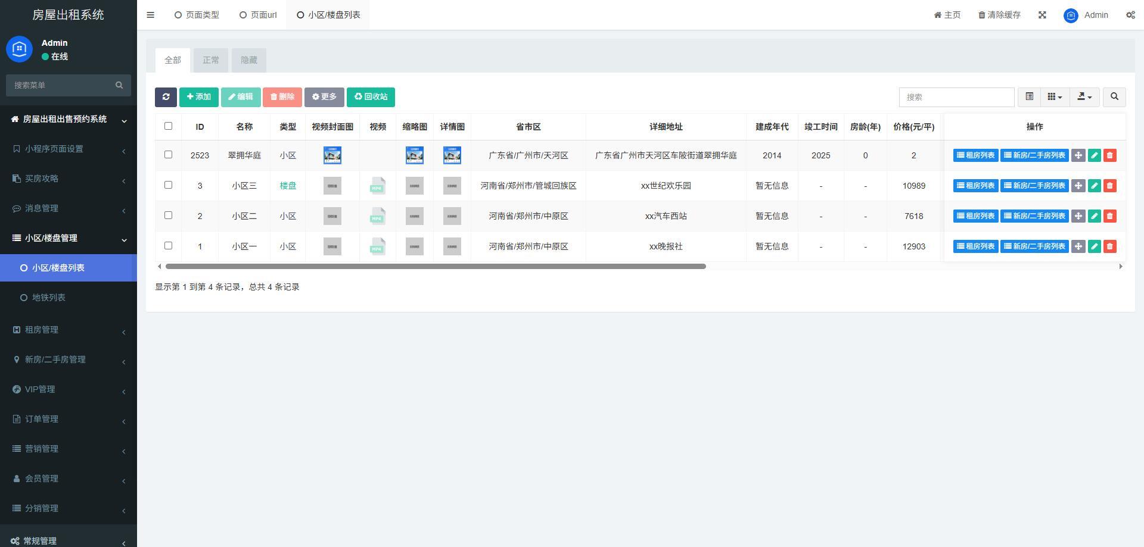1144x547 pixels.
Task: Check the select-all checkbox in table header
Action: pos(168,126)
